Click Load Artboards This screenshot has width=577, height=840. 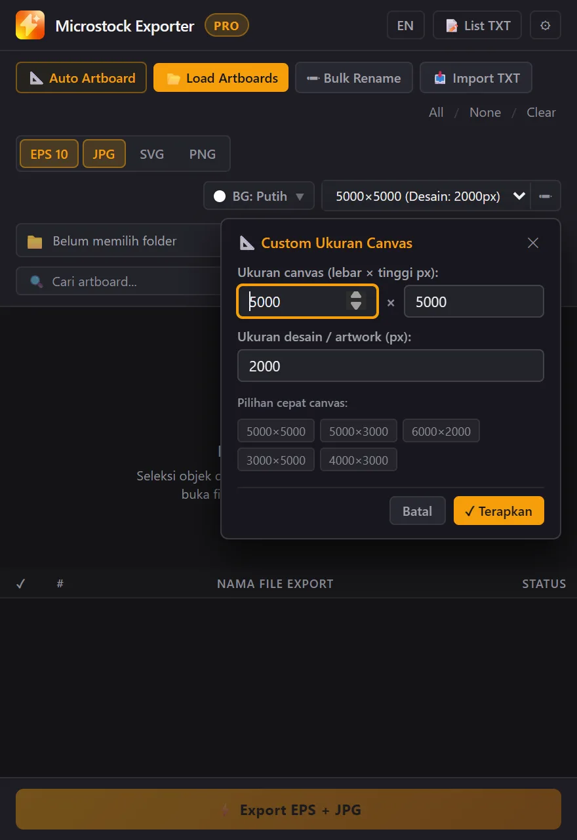coord(221,78)
